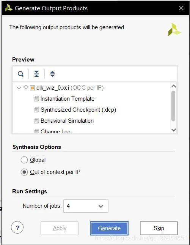Click the scroll up arrow in Preview list
Screen dimensions: 190x245
point(174,86)
